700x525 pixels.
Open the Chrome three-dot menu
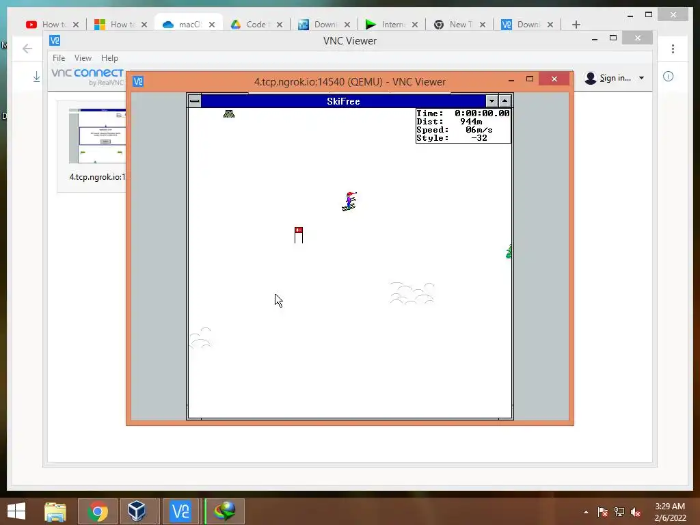click(x=673, y=49)
